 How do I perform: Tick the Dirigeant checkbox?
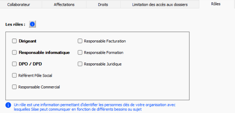14,41
